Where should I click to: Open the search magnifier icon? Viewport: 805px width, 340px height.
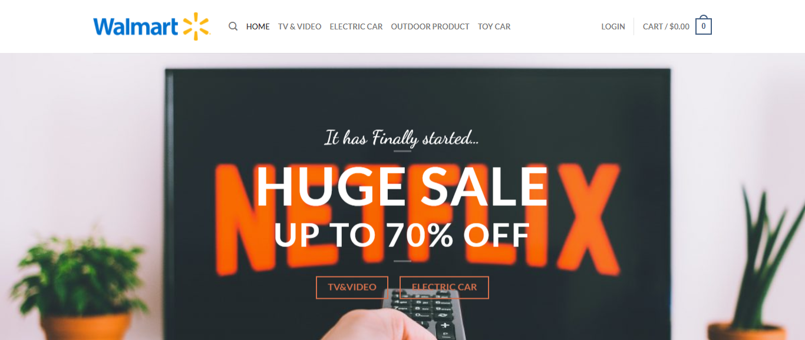point(233,26)
